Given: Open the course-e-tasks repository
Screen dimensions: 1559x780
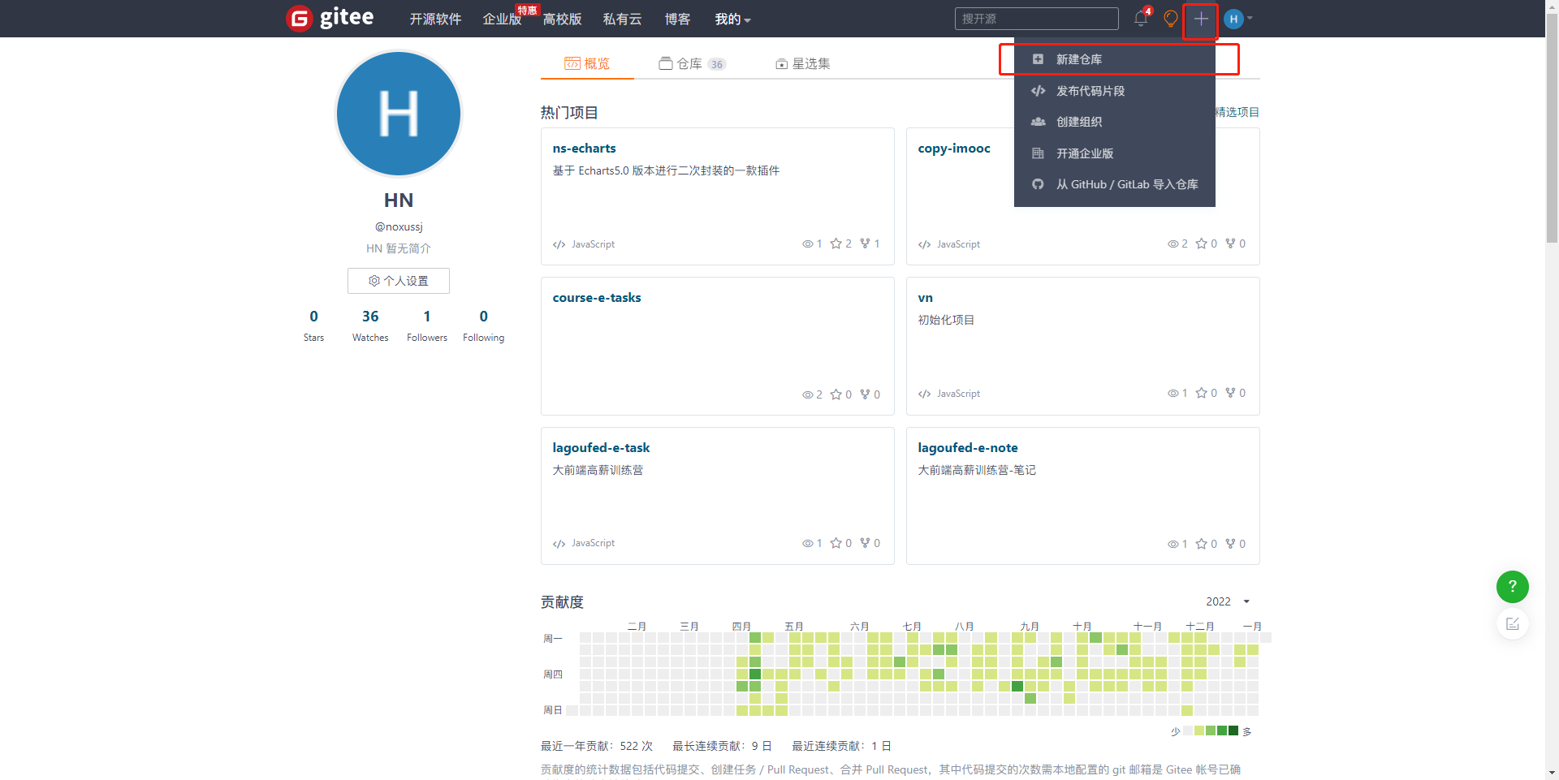Looking at the screenshot, I should point(597,297).
